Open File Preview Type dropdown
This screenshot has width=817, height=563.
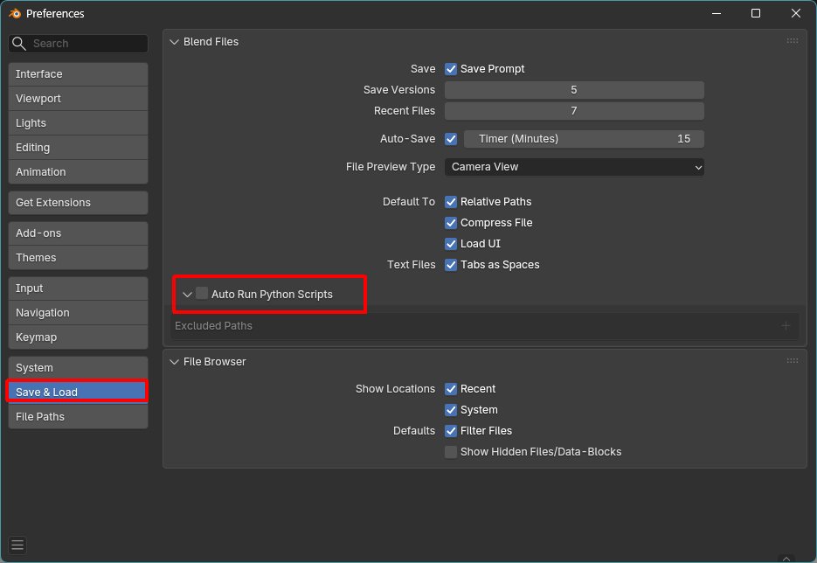click(574, 167)
